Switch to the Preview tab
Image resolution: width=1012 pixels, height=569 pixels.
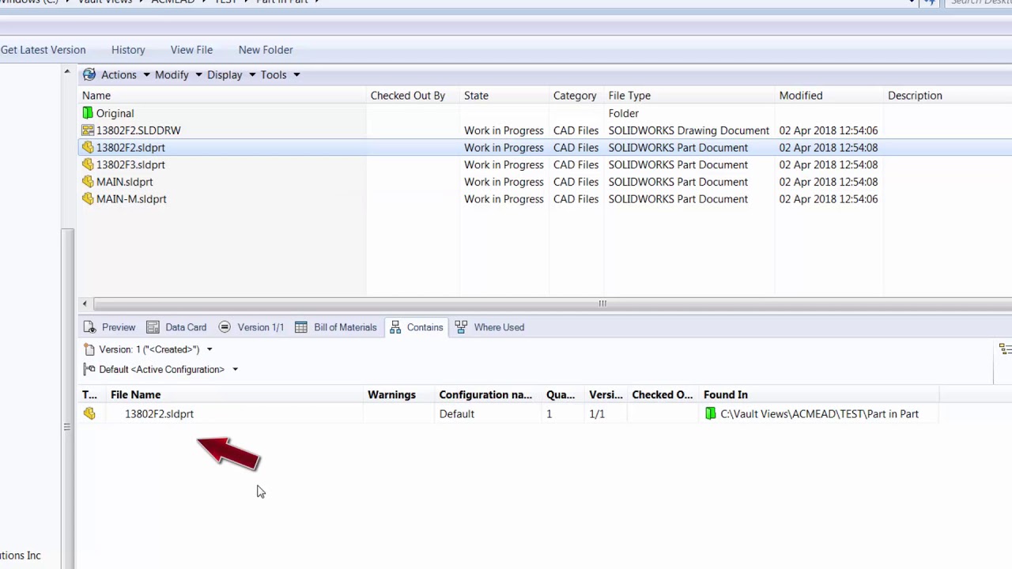tap(110, 327)
